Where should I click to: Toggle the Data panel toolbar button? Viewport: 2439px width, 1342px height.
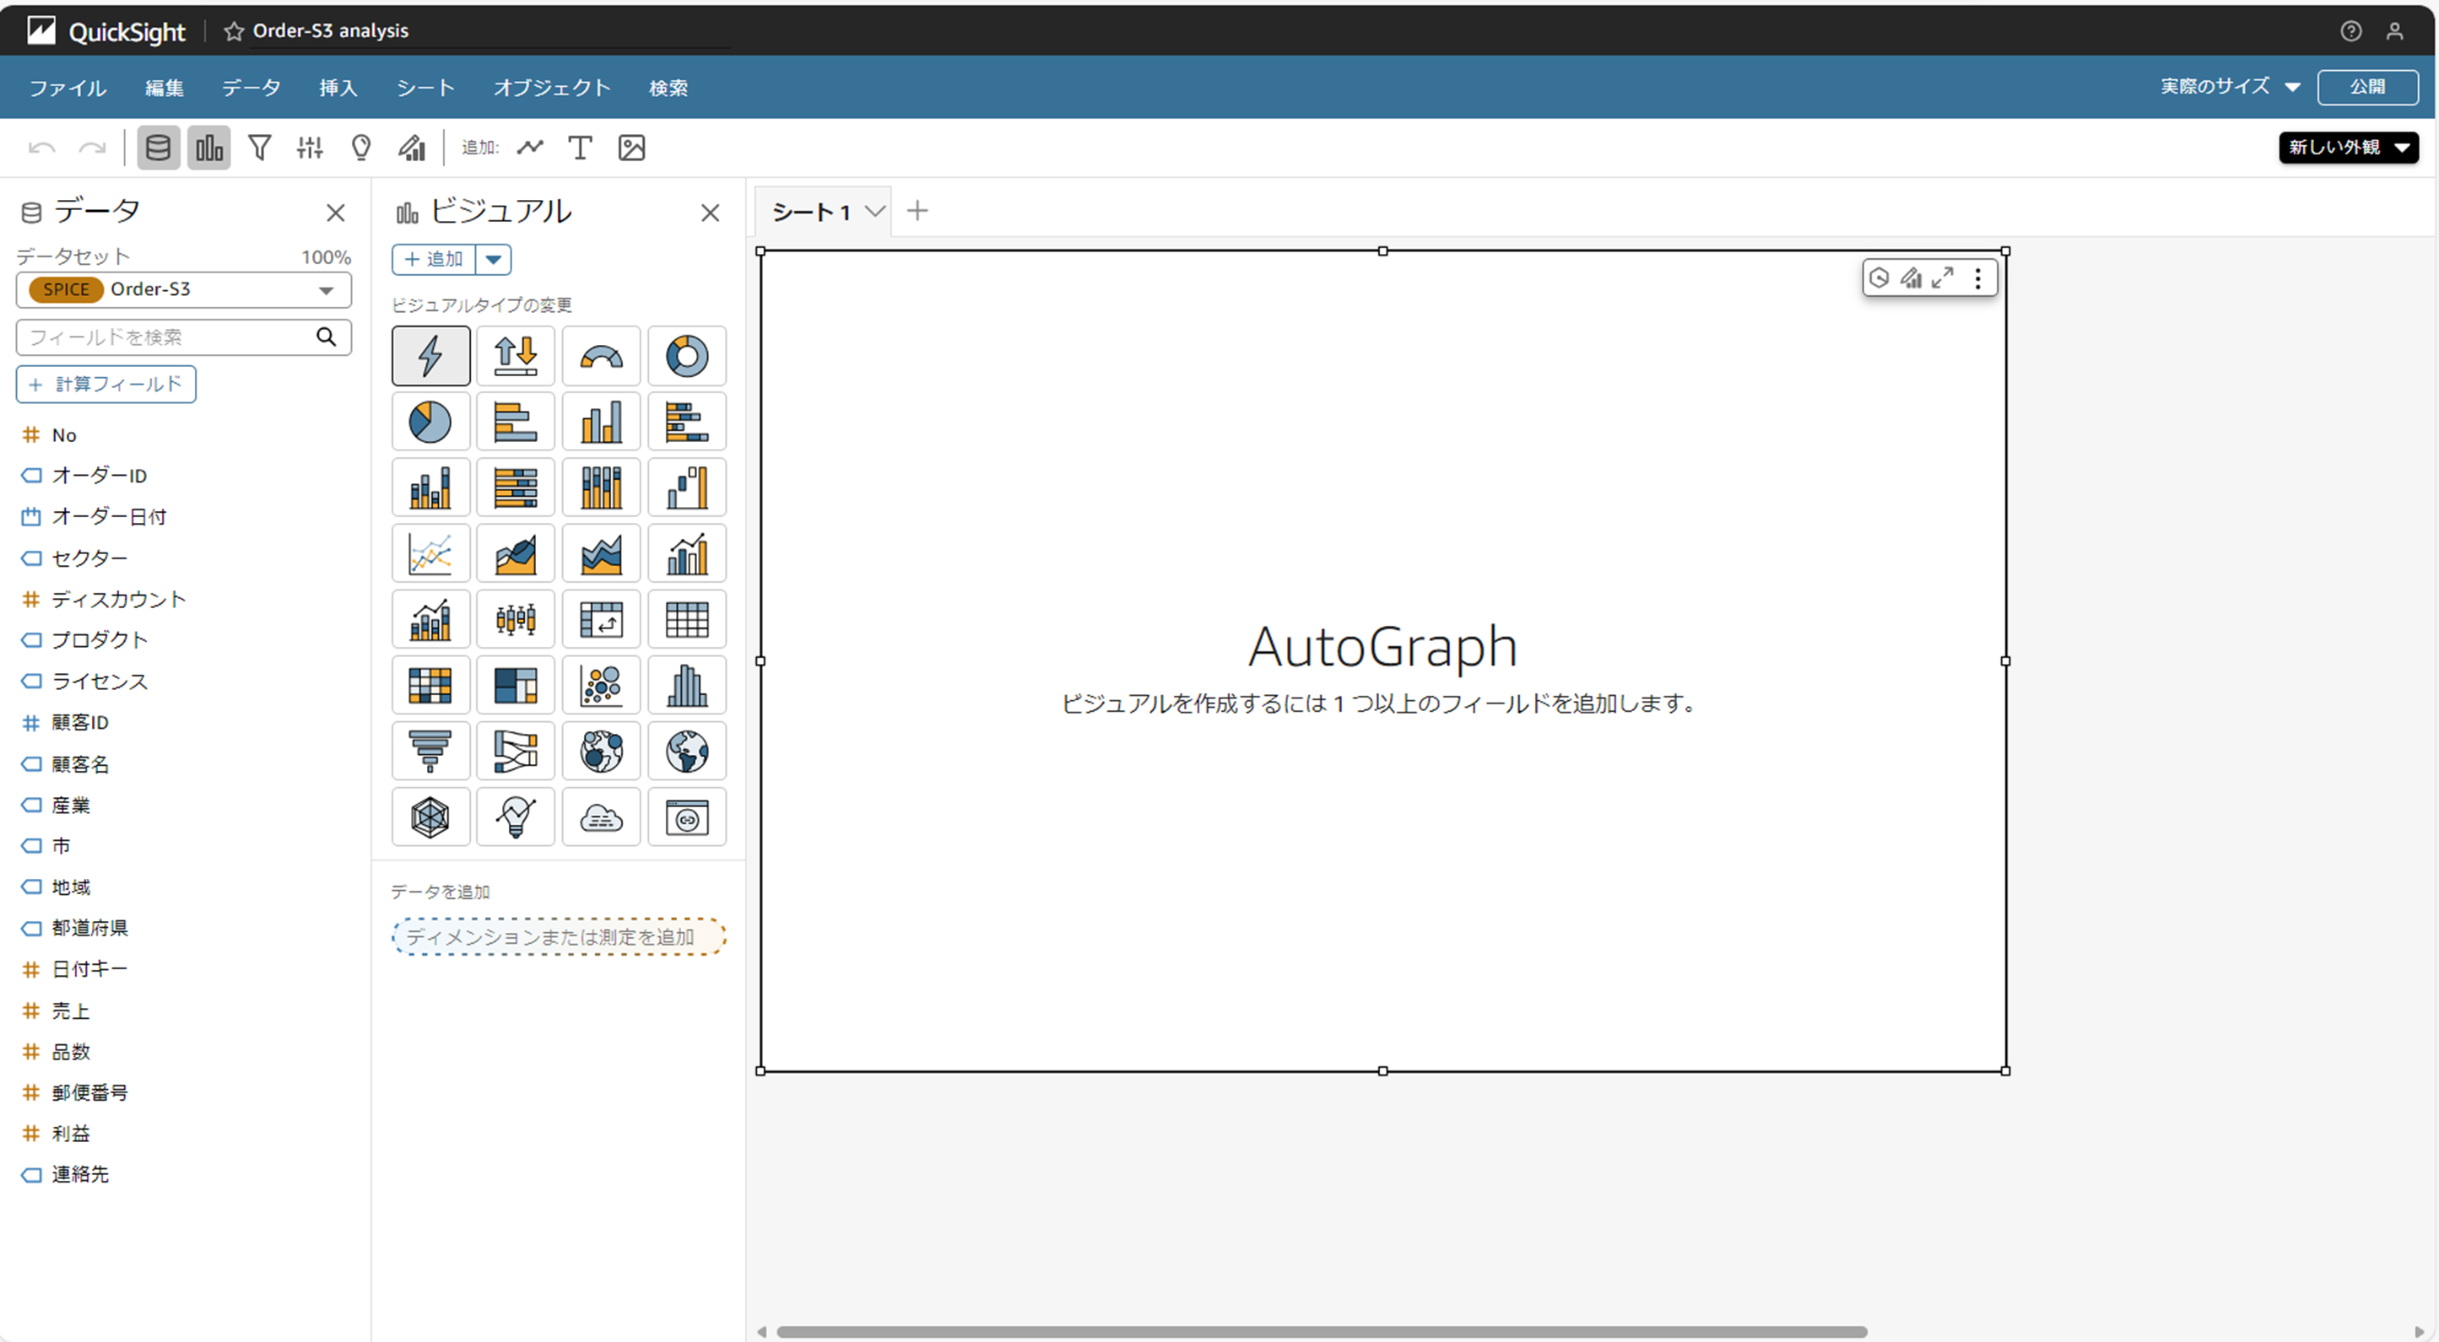(x=158, y=148)
